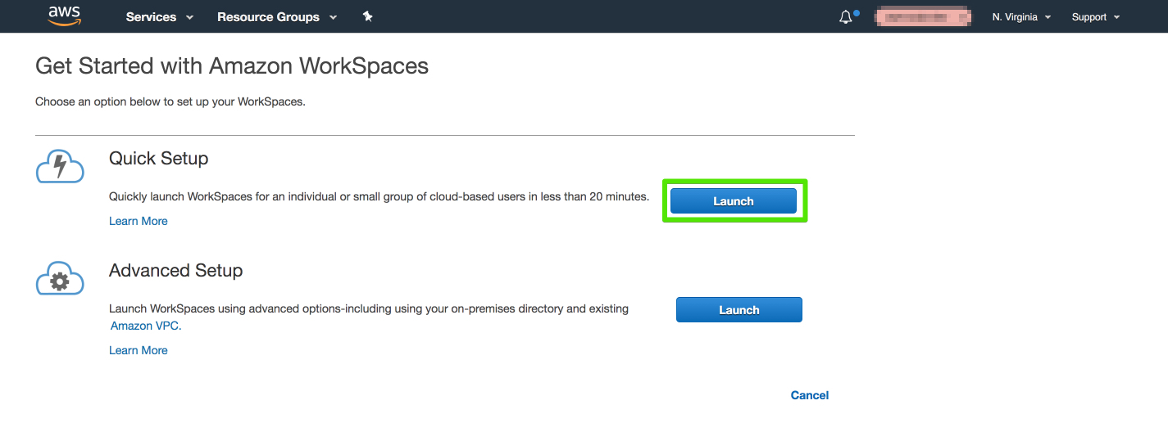Cancel the WorkSpaces setup
Image resolution: width=1168 pixels, height=423 pixels.
point(810,395)
